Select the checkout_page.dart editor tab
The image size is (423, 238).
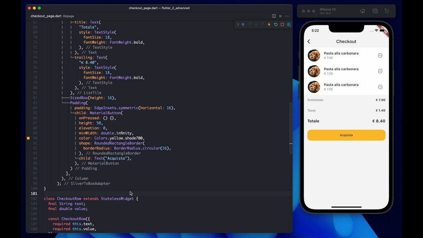click(x=46, y=16)
